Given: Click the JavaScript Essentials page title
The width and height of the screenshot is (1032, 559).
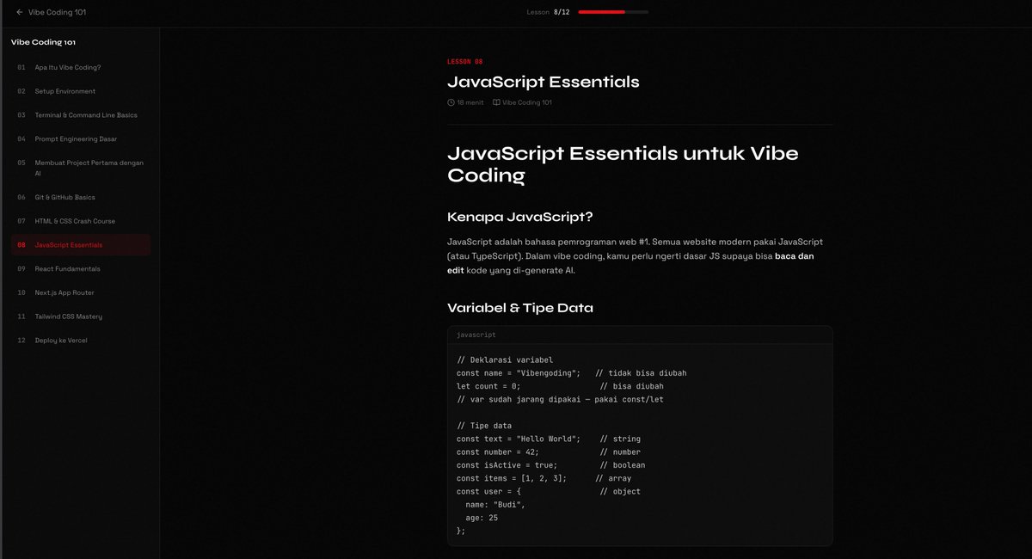Looking at the screenshot, I should pyautogui.click(x=544, y=83).
